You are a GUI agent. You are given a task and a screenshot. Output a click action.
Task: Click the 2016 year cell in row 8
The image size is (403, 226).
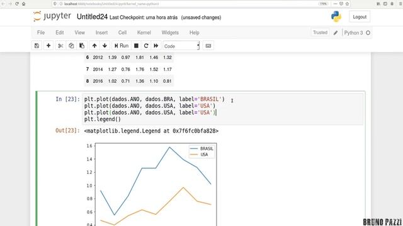(x=98, y=81)
